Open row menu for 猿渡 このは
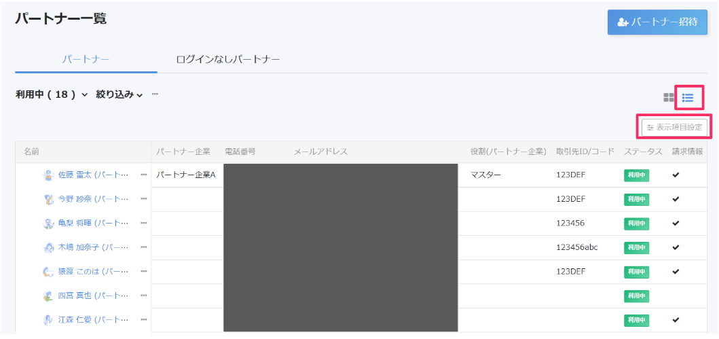The width and height of the screenshot is (719, 339). 144,272
